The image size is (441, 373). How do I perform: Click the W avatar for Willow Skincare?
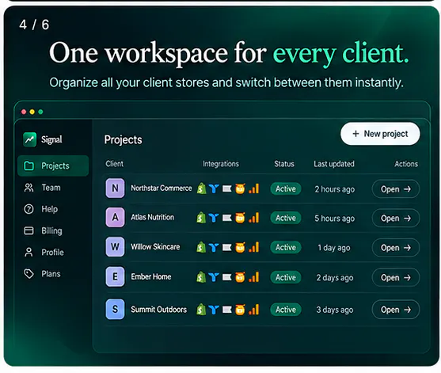pos(115,247)
